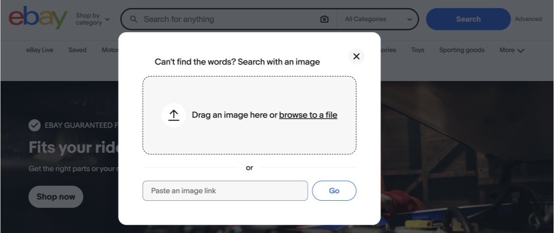Expand the Shop by category menu
Image resolution: width=554 pixels, height=233 pixels.
point(93,19)
